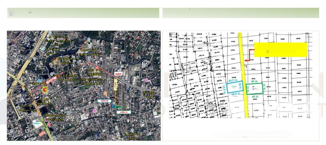
Task: Click the large yellow annotation box
Action: point(280,49)
